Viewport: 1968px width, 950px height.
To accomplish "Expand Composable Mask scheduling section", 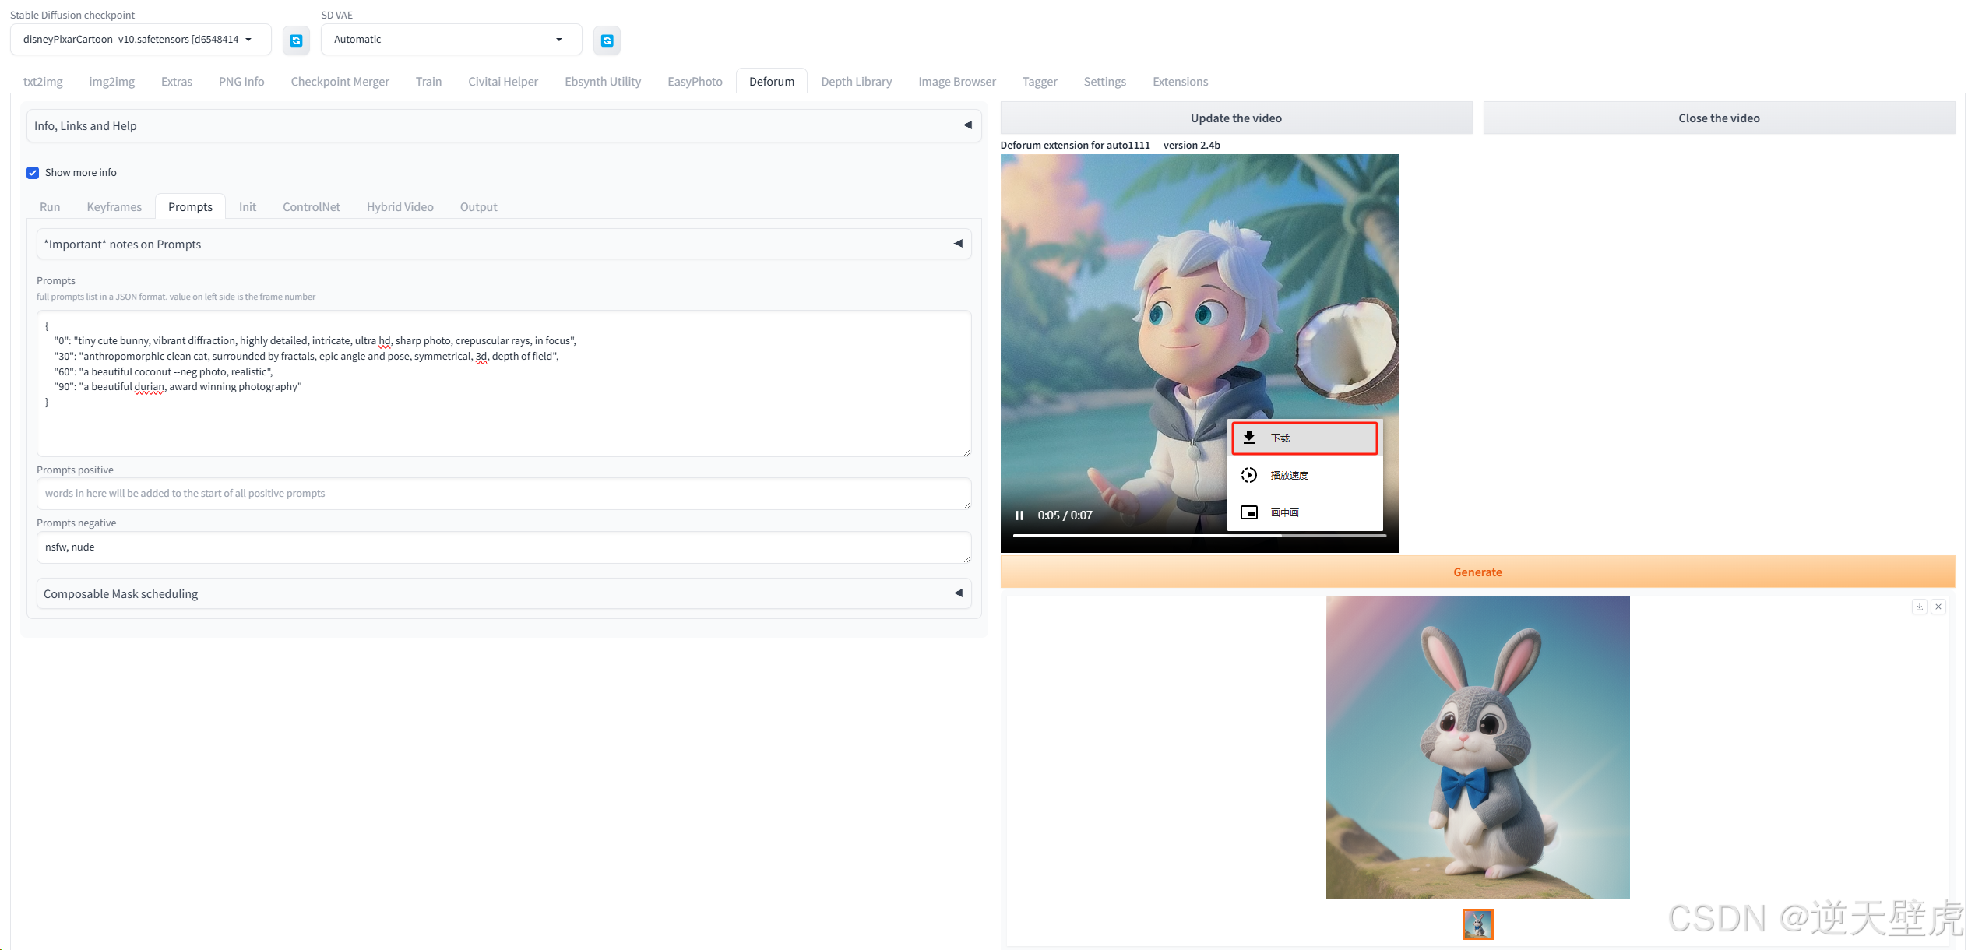I will [x=503, y=594].
